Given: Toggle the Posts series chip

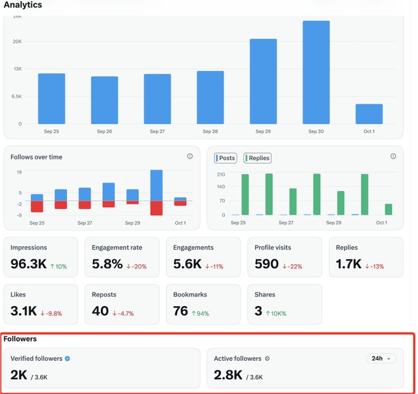Looking at the screenshot, I should click(x=226, y=158).
